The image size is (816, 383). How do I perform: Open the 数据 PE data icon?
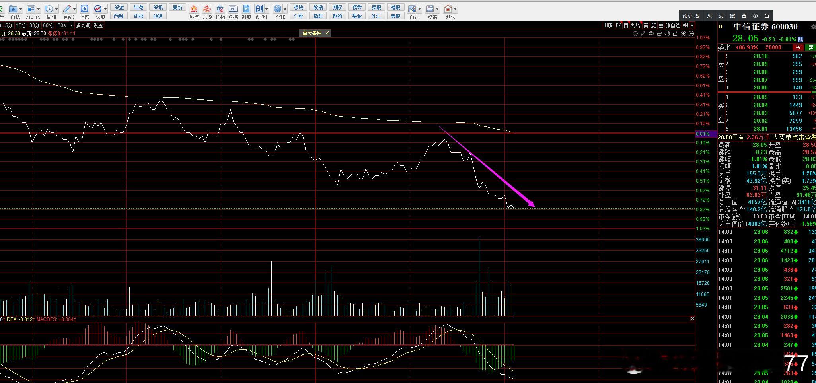[x=233, y=9]
